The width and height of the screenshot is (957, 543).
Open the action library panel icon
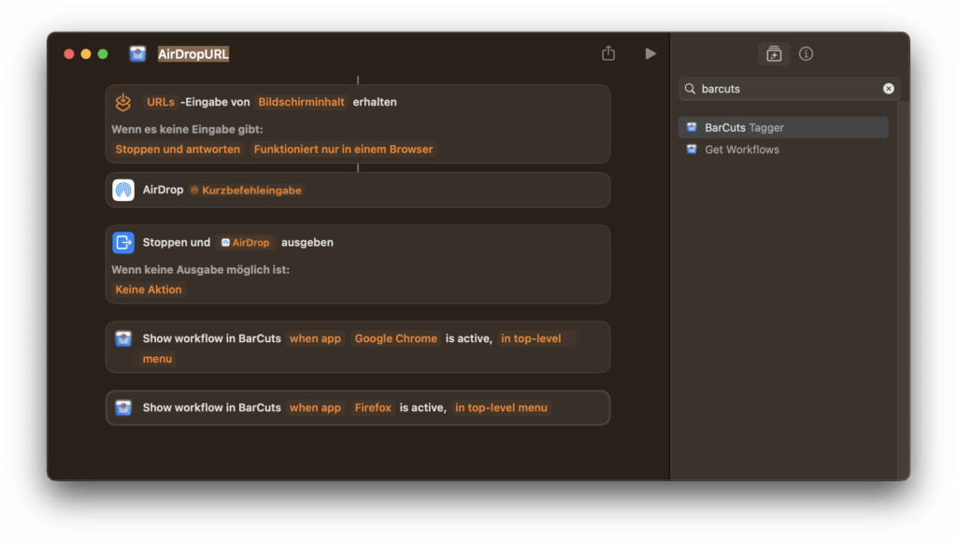click(773, 54)
